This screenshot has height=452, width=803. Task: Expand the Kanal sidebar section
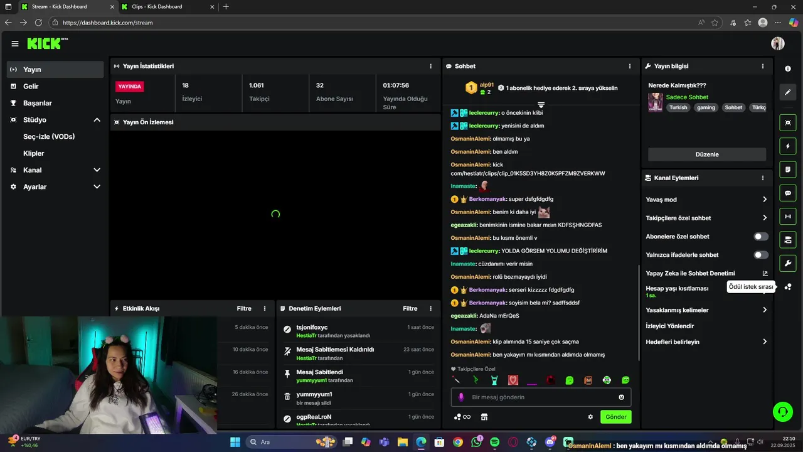[97, 170]
